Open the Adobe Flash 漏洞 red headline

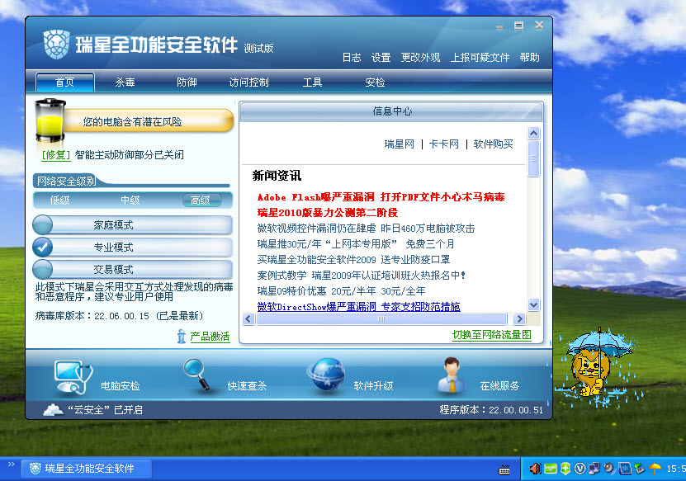click(381, 197)
